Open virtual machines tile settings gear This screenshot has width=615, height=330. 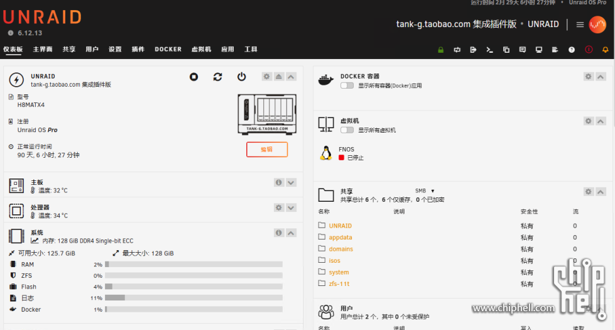tap(589, 121)
